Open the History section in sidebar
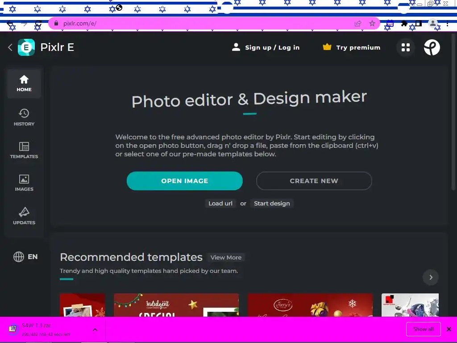Viewport: 457px width, 343px height. [x=24, y=117]
